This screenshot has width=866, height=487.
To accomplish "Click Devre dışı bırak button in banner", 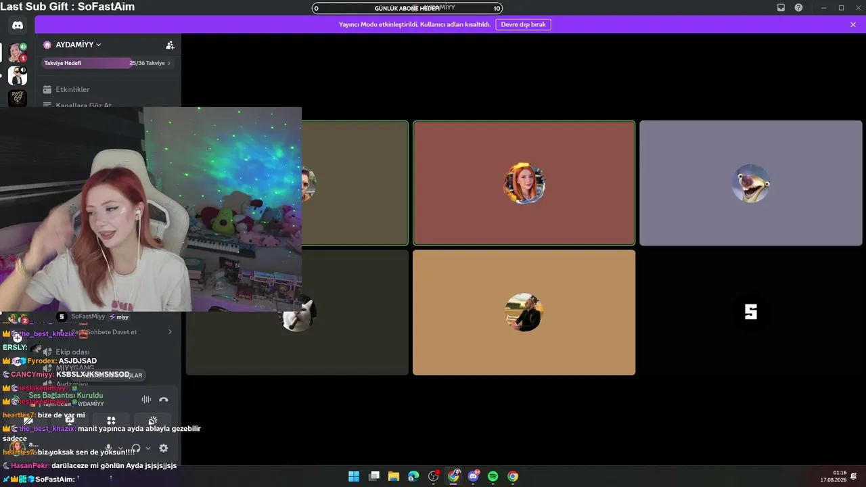I will pos(523,24).
